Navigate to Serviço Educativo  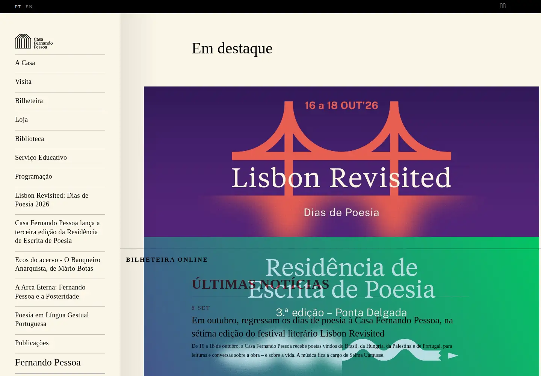coord(41,158)
